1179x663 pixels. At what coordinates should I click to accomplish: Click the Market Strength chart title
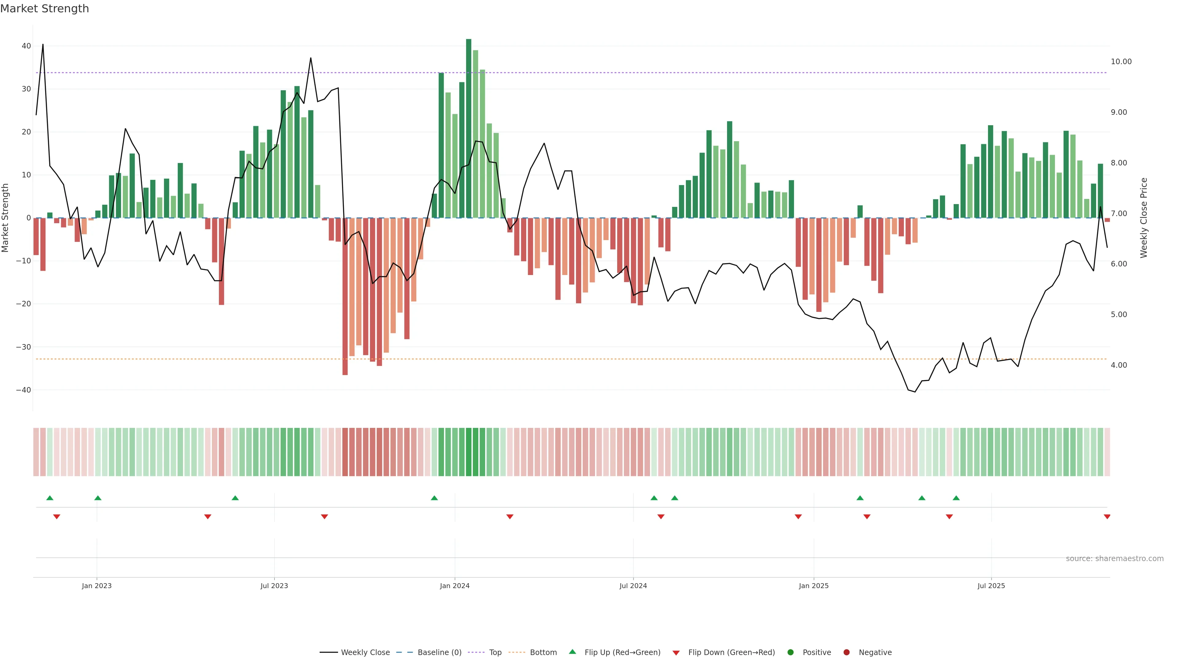(45, 9)
